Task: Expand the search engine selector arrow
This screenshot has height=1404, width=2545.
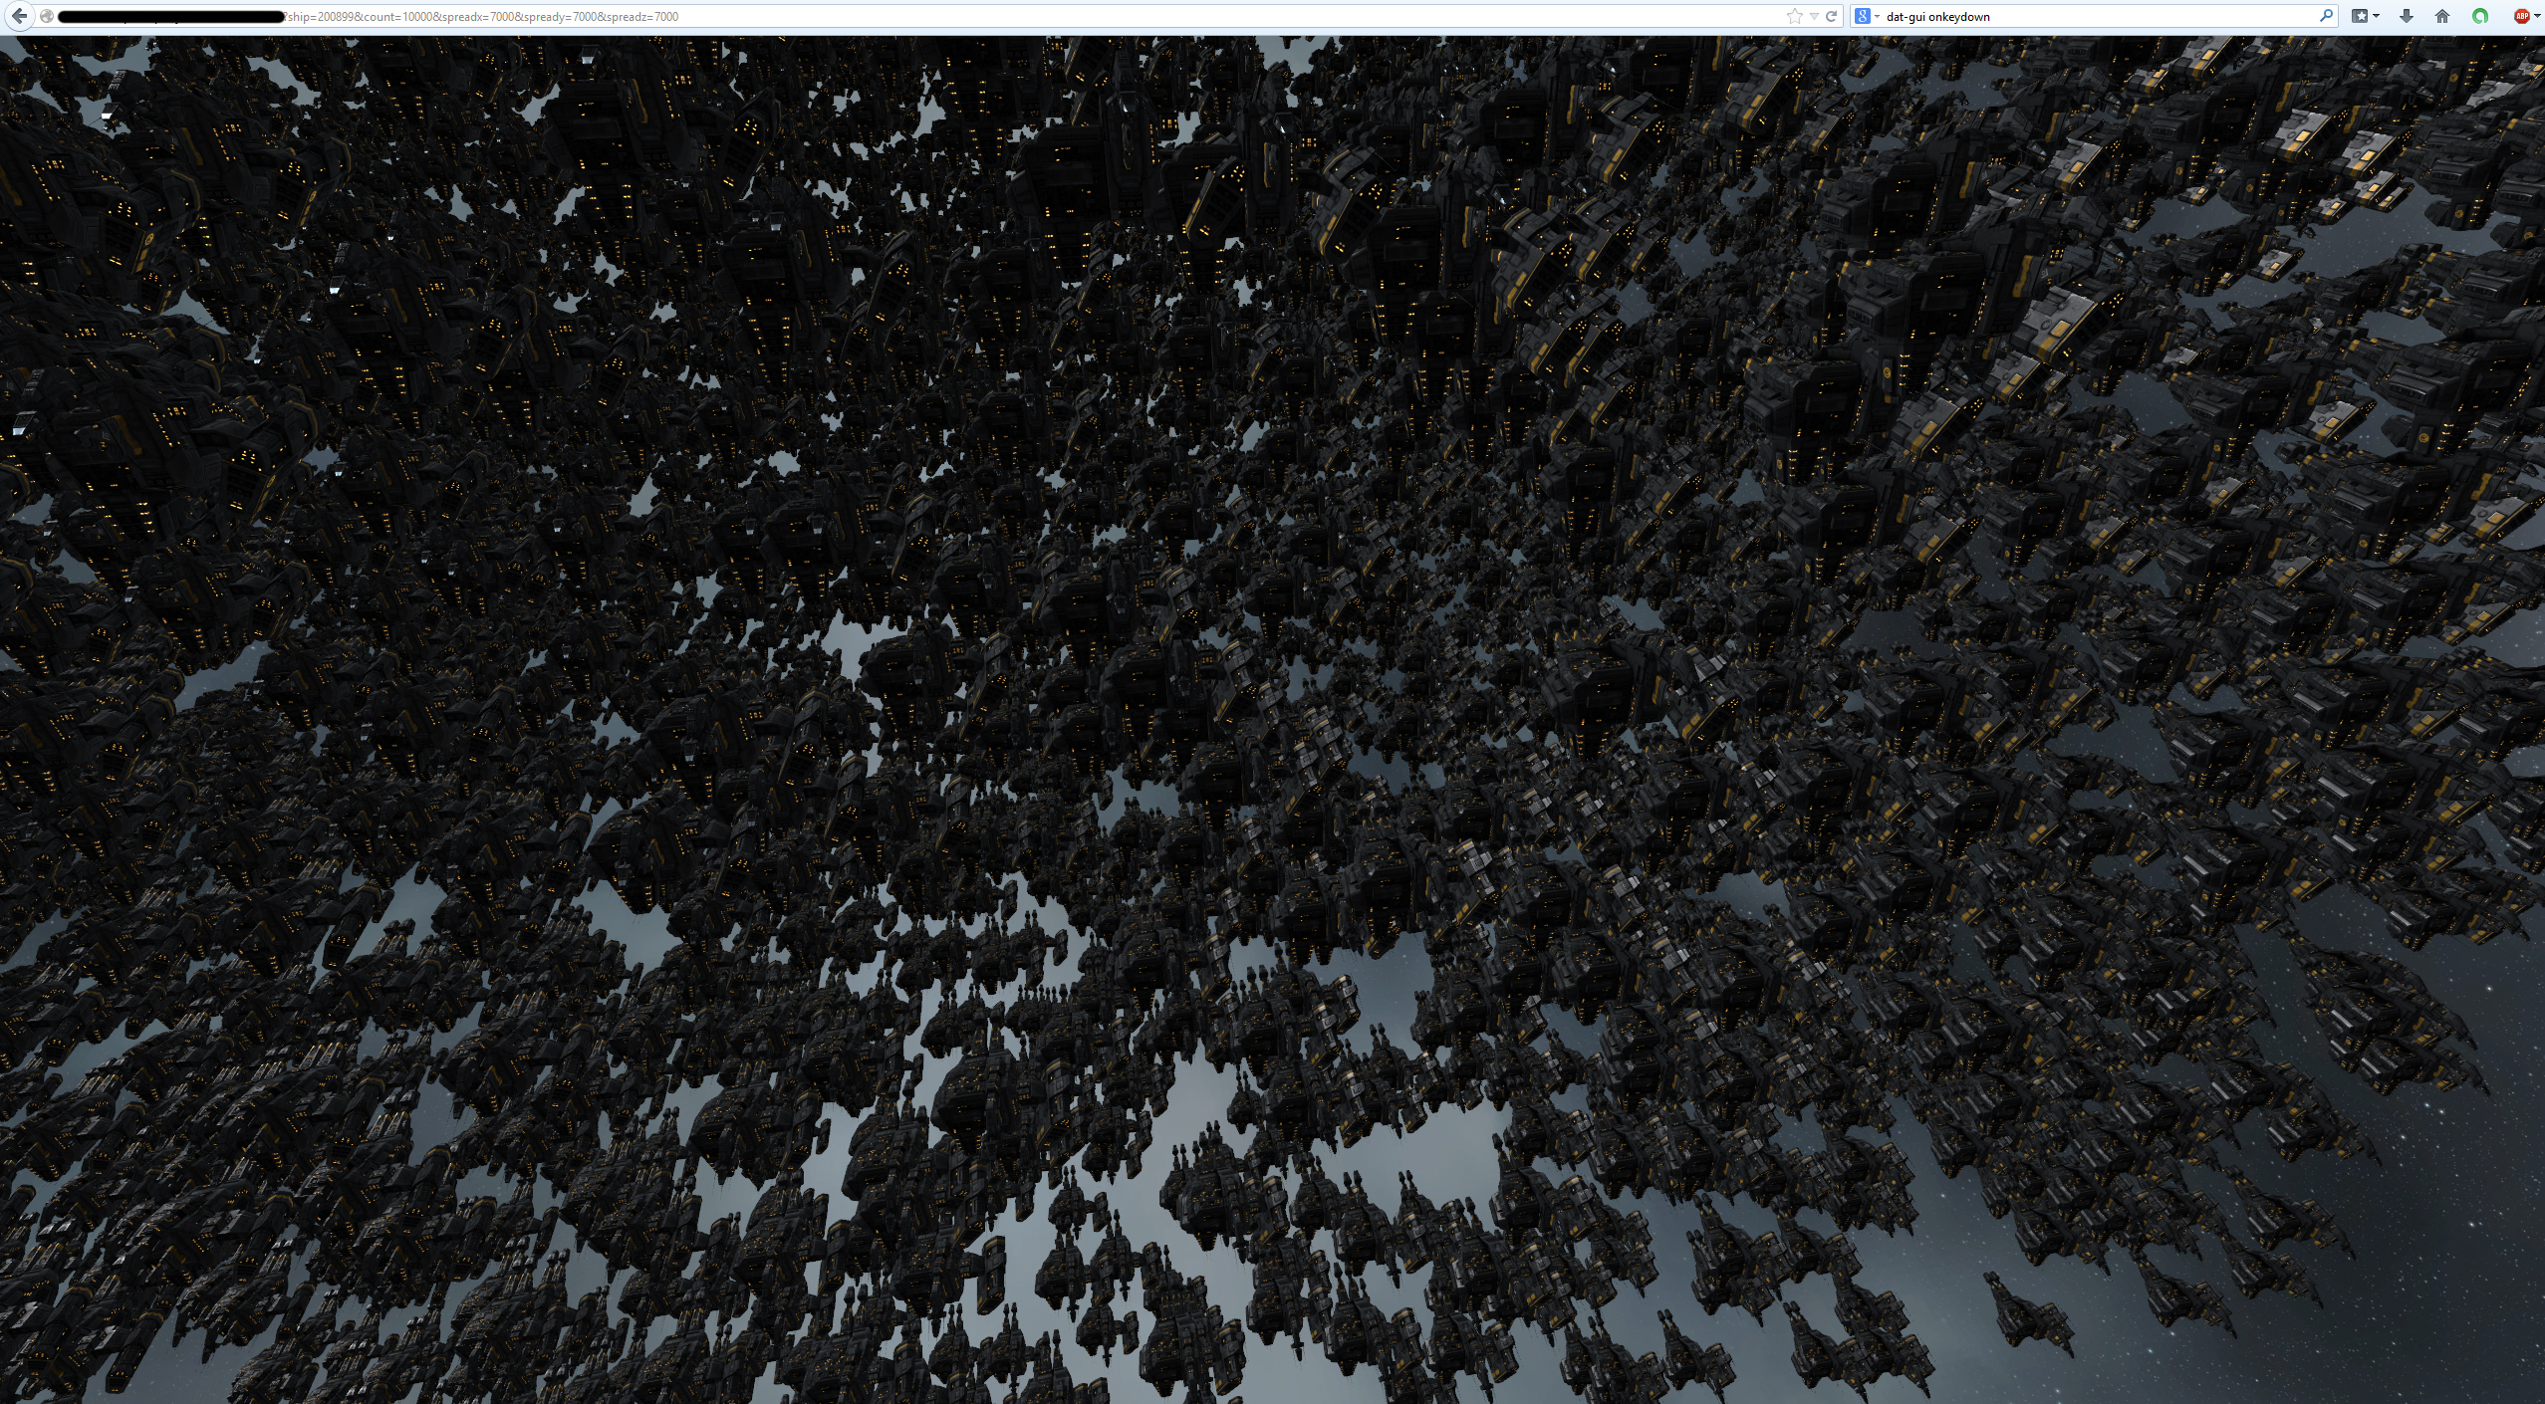Action: (x=1877, y=16)
